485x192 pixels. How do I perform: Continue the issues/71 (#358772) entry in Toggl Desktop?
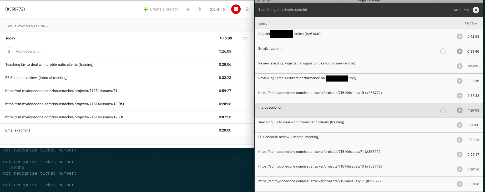click(x=459, y=155)
